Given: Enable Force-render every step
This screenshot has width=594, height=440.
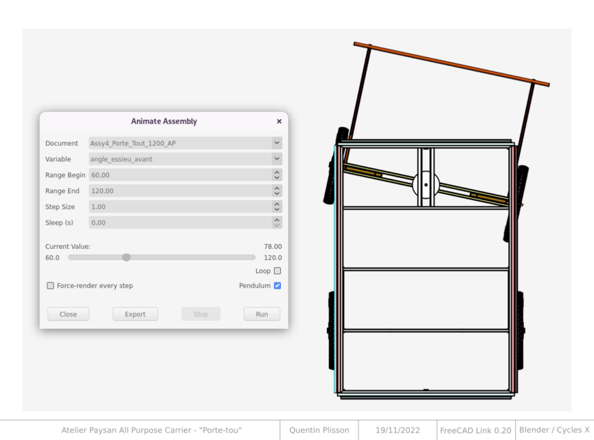Looking at the screenshot, I should pyautogui.click(x=50, y=285).
